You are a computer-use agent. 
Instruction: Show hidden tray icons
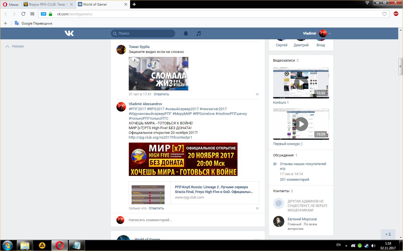[x=346, y=246]
